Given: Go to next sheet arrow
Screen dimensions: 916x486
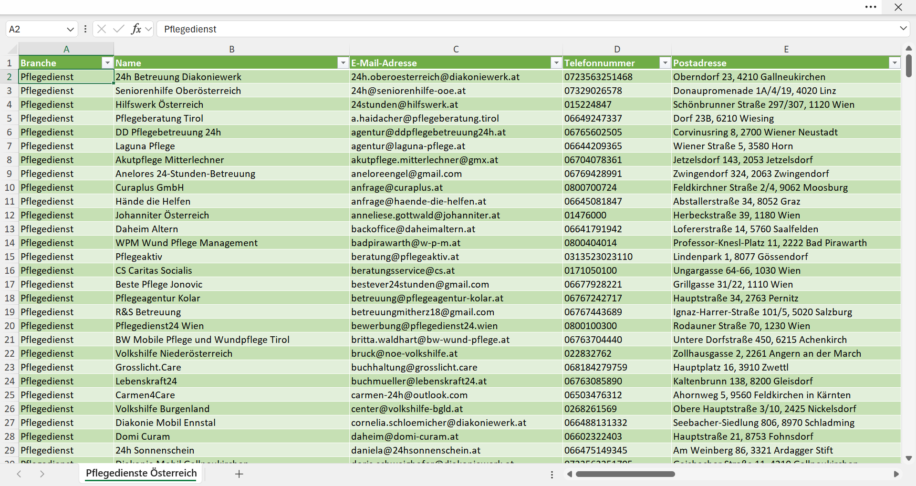Looking at the screenshot, I should pyautogui.click(x=42, y=474).
